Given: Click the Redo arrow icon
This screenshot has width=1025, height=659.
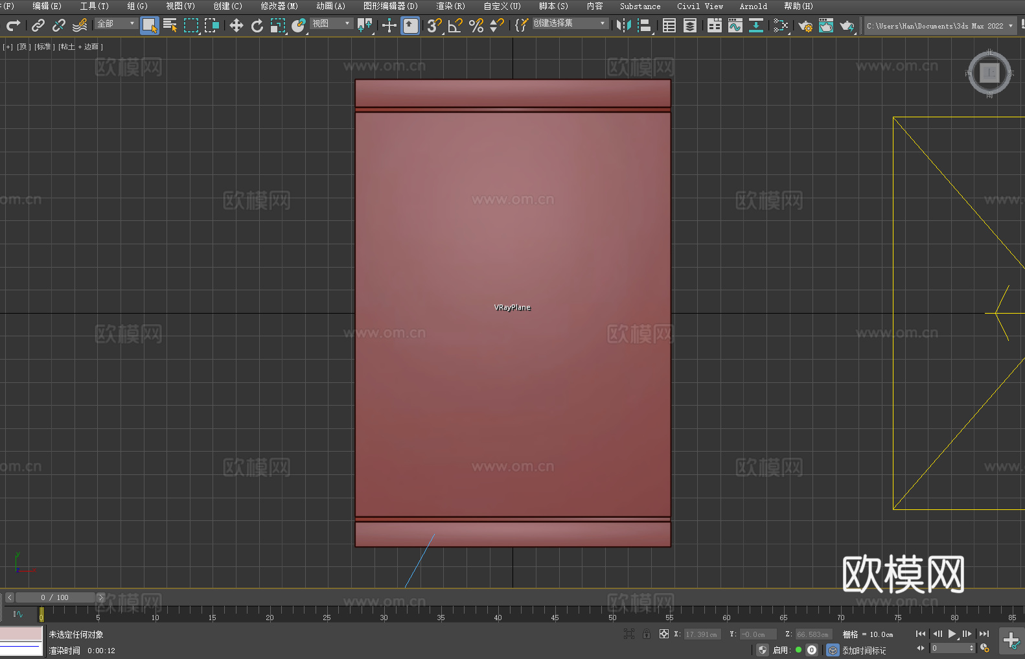Looking at the screenshot, I should 13,25.
